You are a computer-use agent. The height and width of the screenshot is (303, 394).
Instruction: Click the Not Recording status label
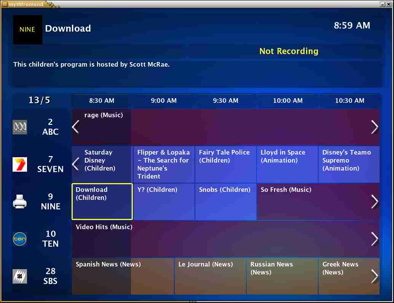pyautogui.click(x=289, y=51)
